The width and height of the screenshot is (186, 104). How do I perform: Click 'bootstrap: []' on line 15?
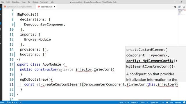tap(33, 55)
